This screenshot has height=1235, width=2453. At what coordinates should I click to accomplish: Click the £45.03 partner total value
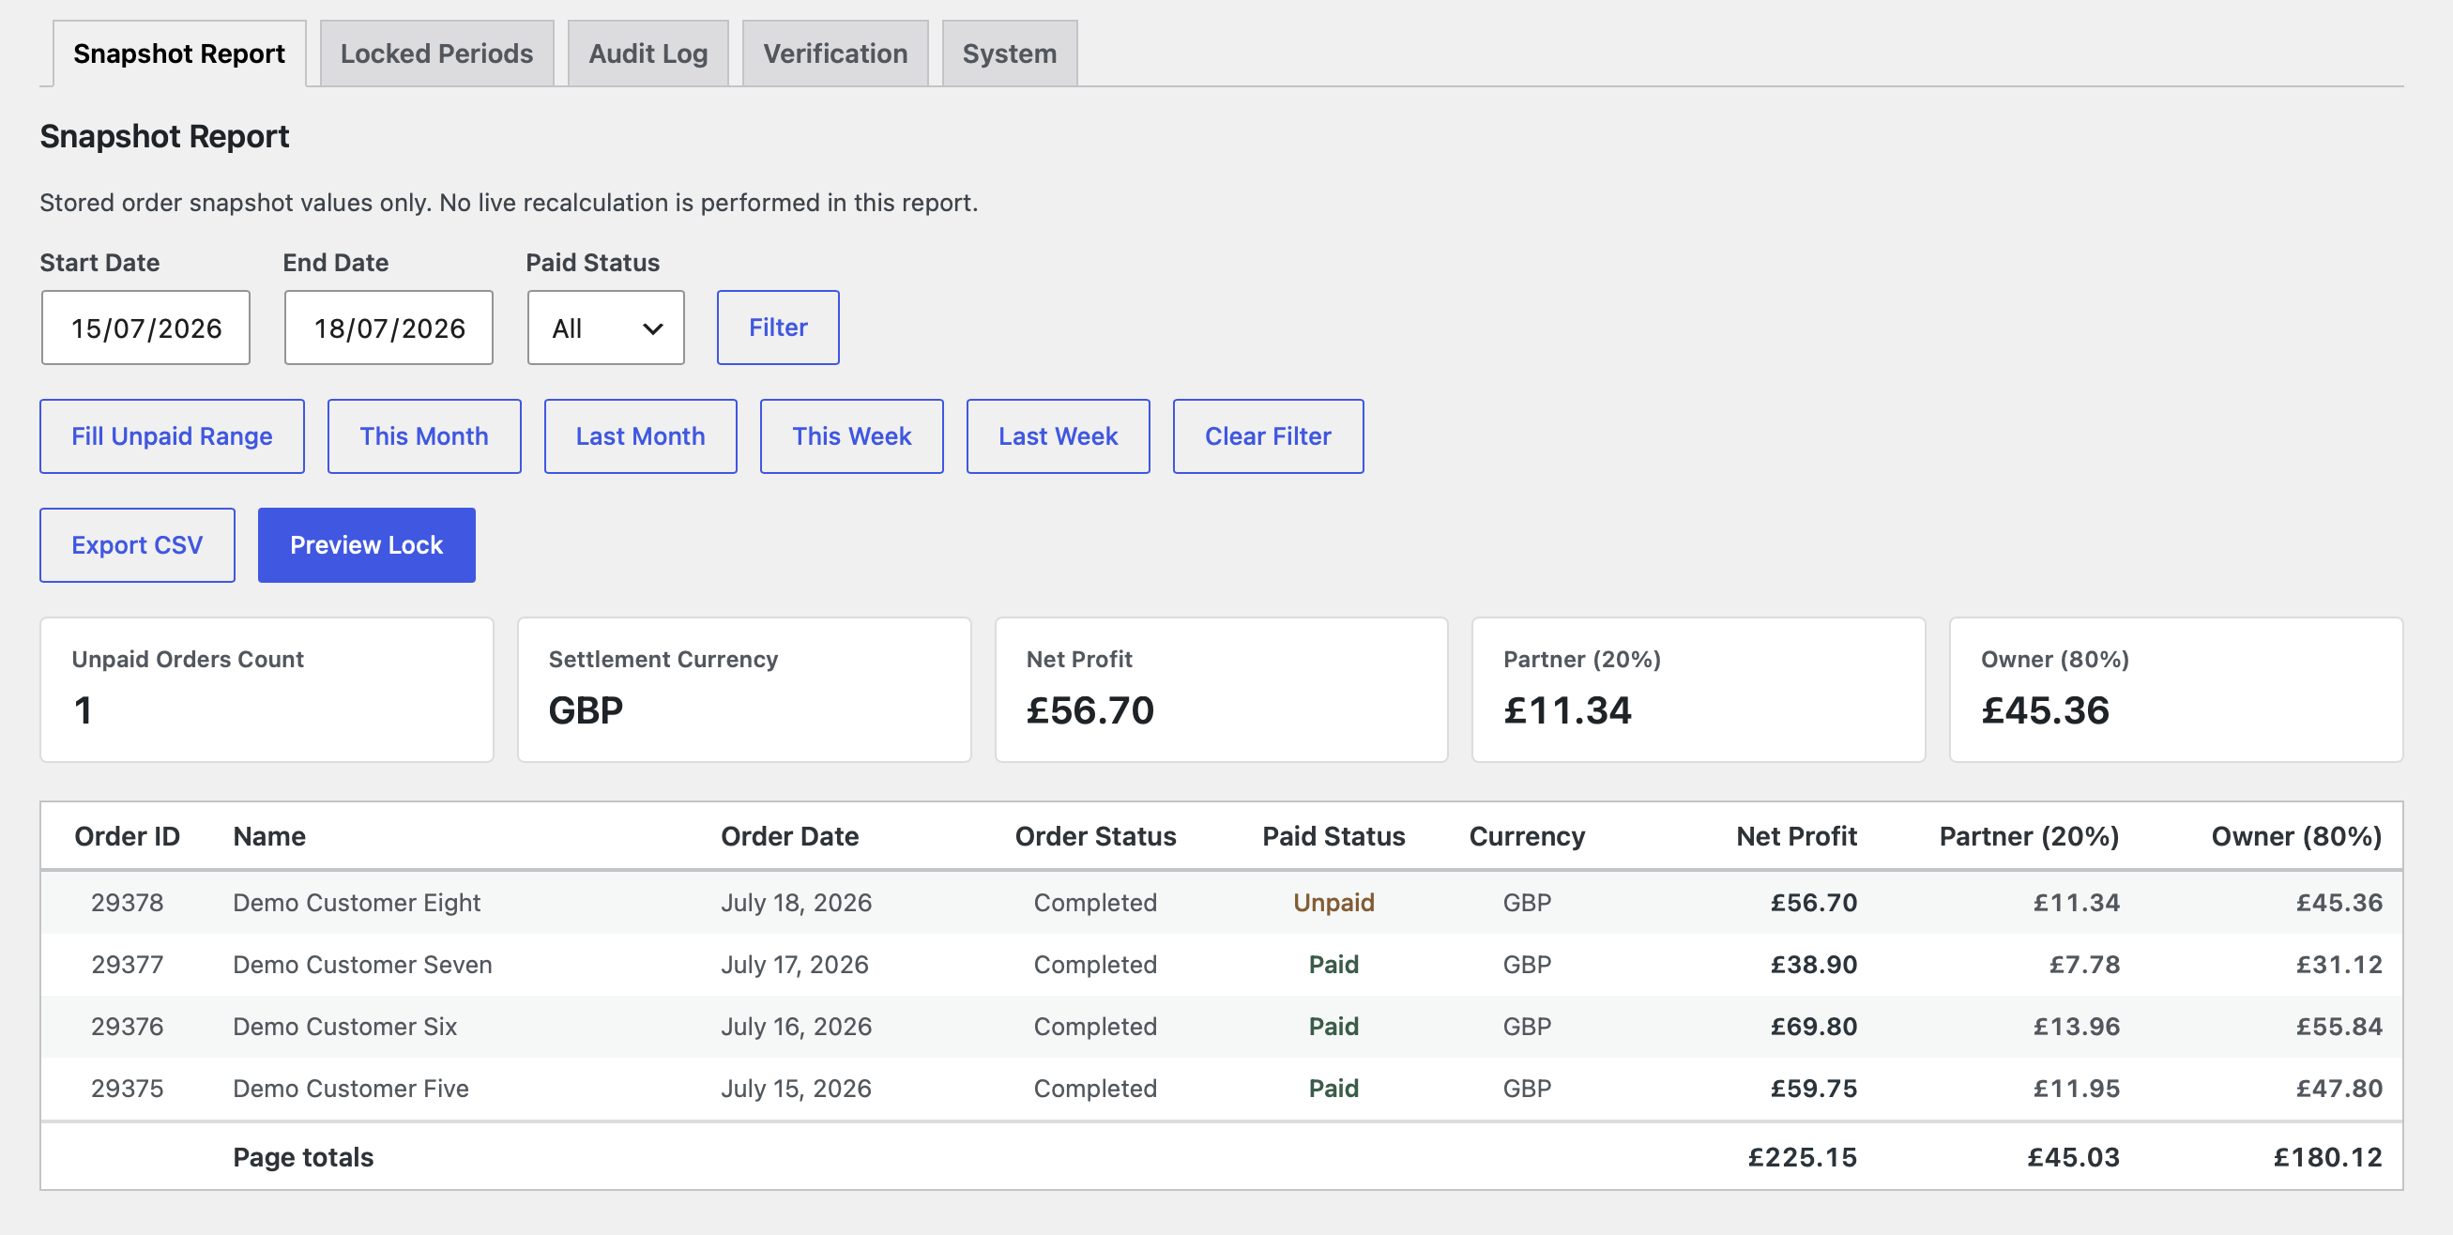pos(2073,1156)
